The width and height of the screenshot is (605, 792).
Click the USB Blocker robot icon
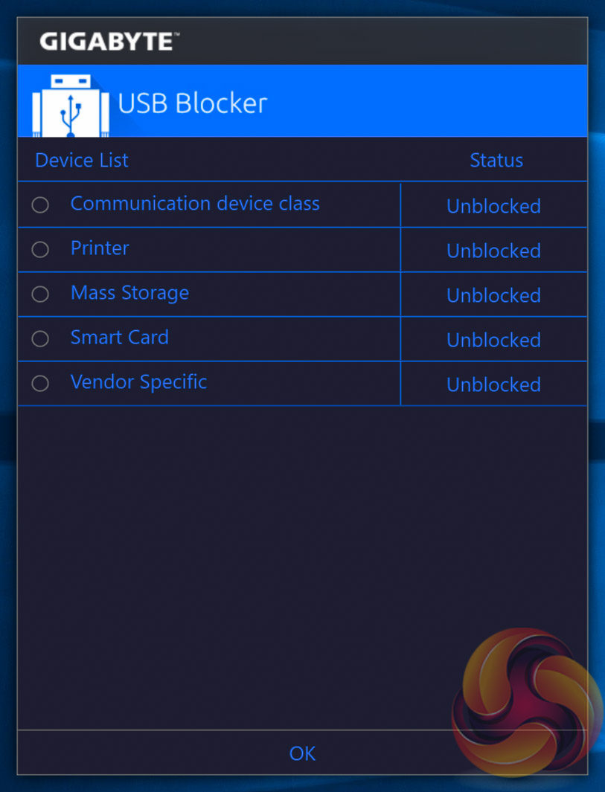(x=71, y=105)
